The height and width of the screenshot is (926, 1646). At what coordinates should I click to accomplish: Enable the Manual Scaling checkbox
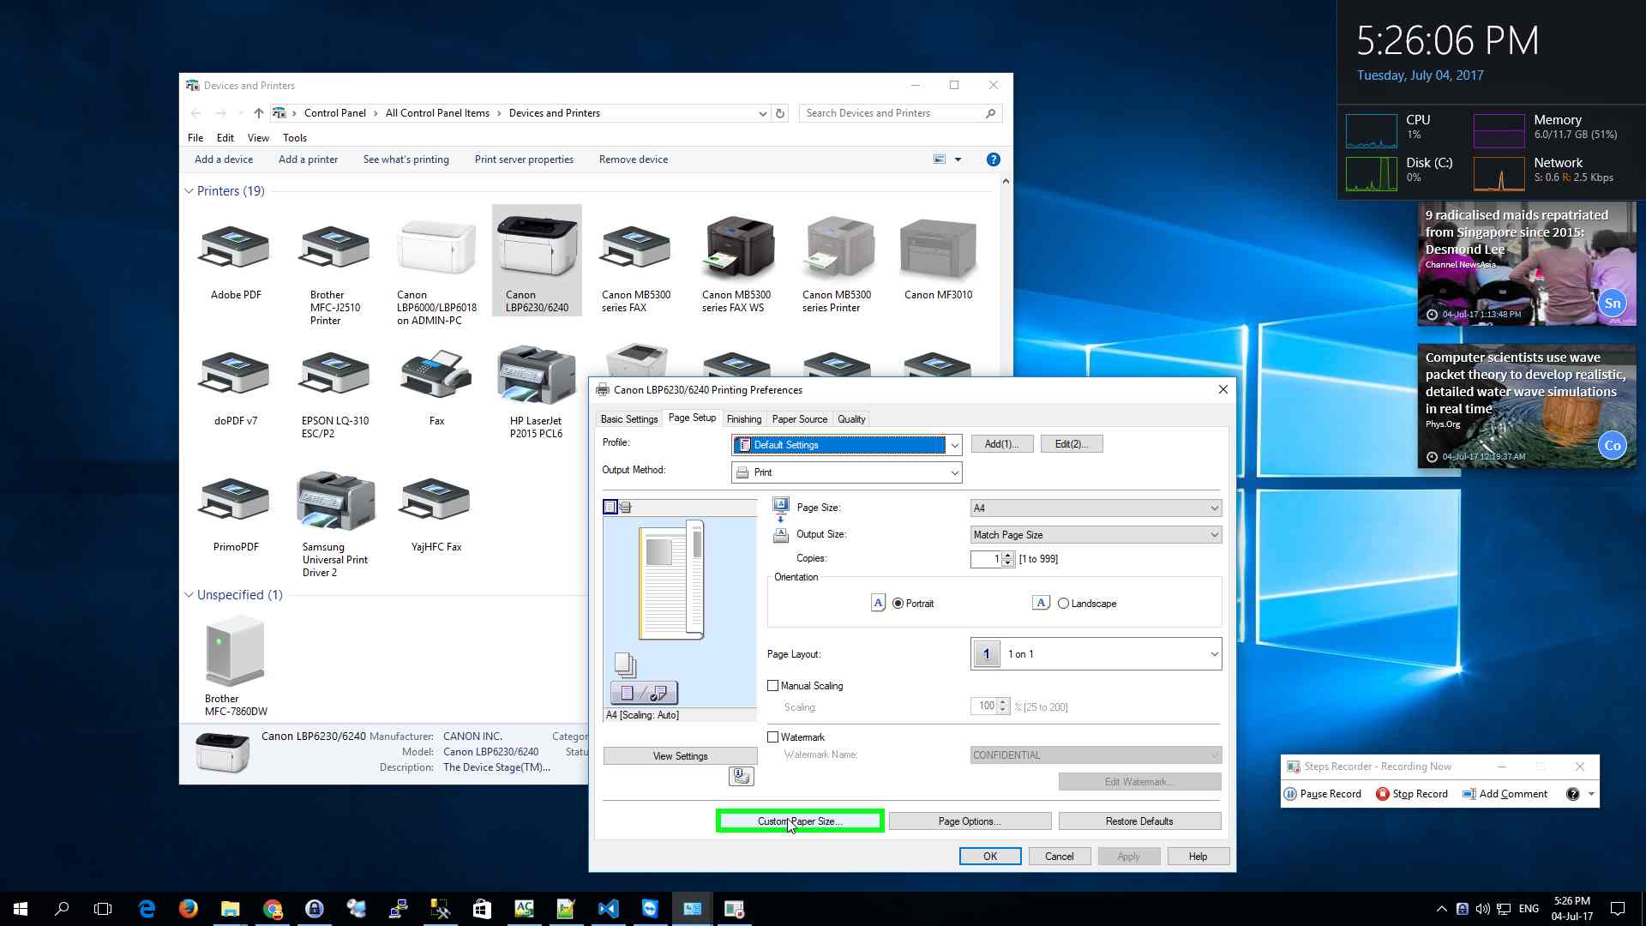point(773,686)
